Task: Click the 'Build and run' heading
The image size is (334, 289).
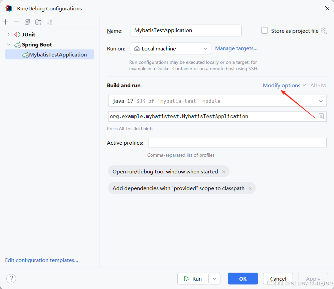Action: [124, 86]
